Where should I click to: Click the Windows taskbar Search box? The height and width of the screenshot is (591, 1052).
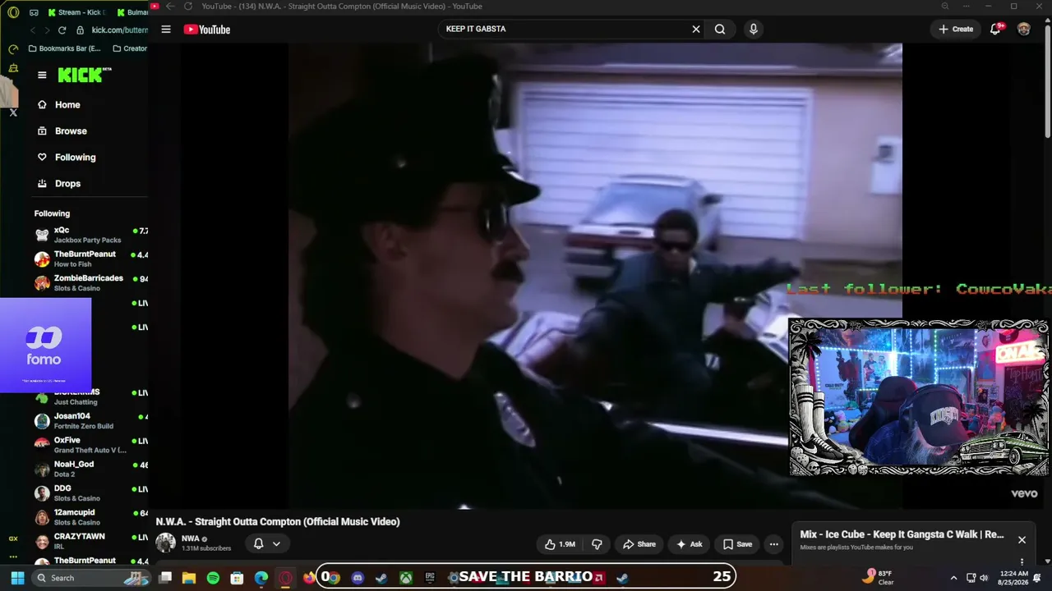tap(92, 578)
